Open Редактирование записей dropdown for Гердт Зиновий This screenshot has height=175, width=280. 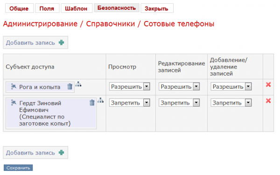[179, 103]
